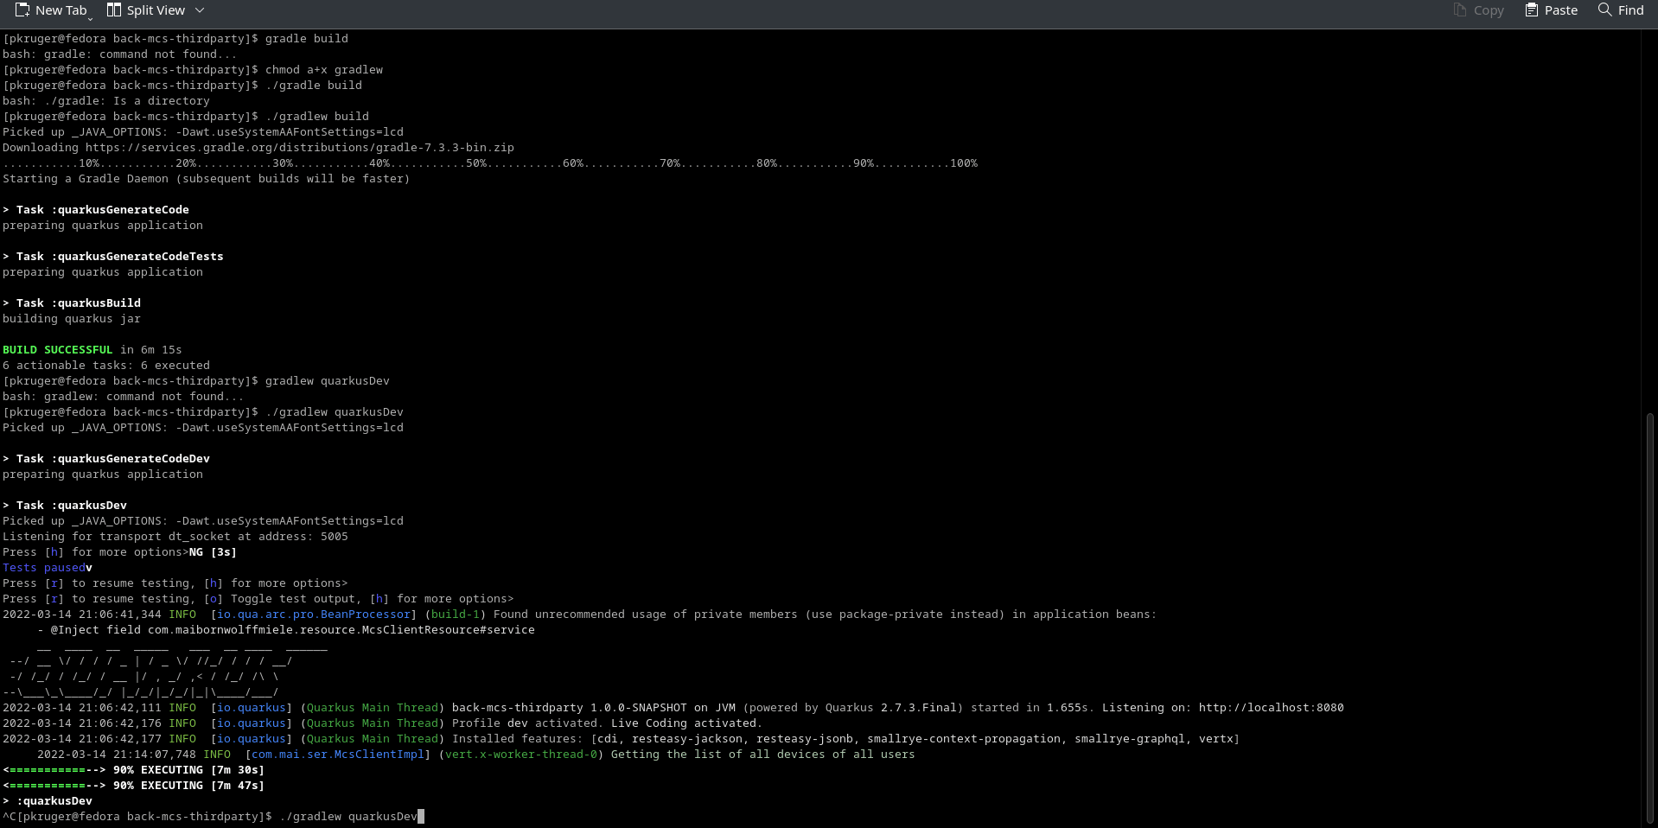Open a new terminal tab

[53, 10]
